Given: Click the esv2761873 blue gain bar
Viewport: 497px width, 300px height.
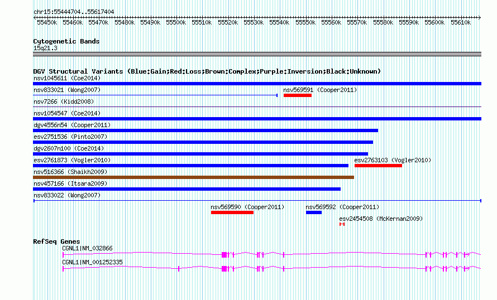Looking at the screenshot, I should [x=190, y=166].
